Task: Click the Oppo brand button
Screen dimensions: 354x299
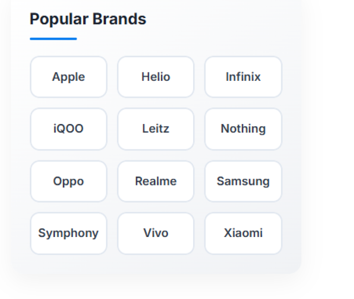Action: (x=69, y=181)
